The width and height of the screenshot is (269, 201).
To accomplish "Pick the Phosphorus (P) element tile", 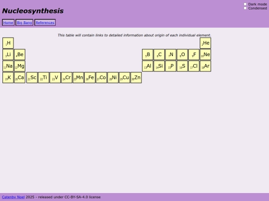I will tap(171, 66).
